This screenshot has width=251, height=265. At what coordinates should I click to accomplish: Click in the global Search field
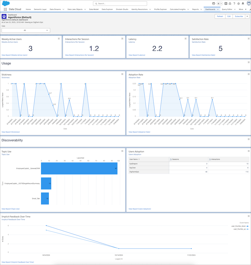pos(125,3)
